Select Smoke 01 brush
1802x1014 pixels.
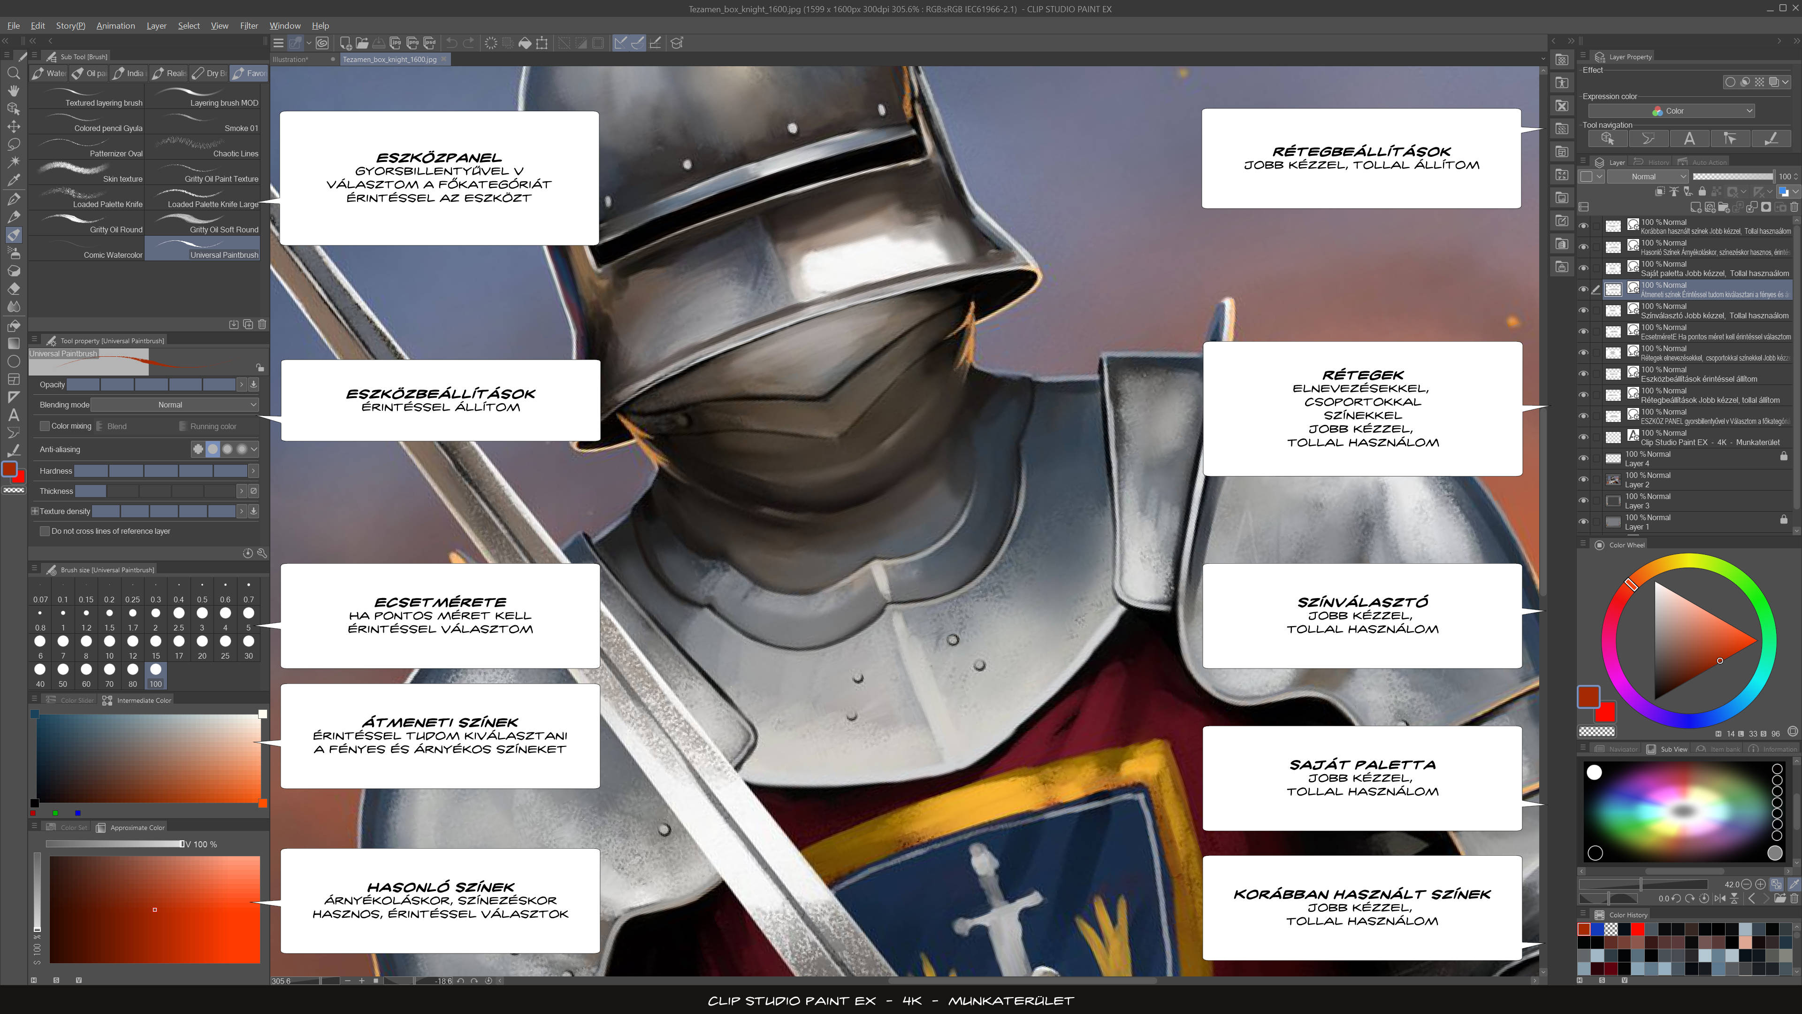click(x=203, y=122)
